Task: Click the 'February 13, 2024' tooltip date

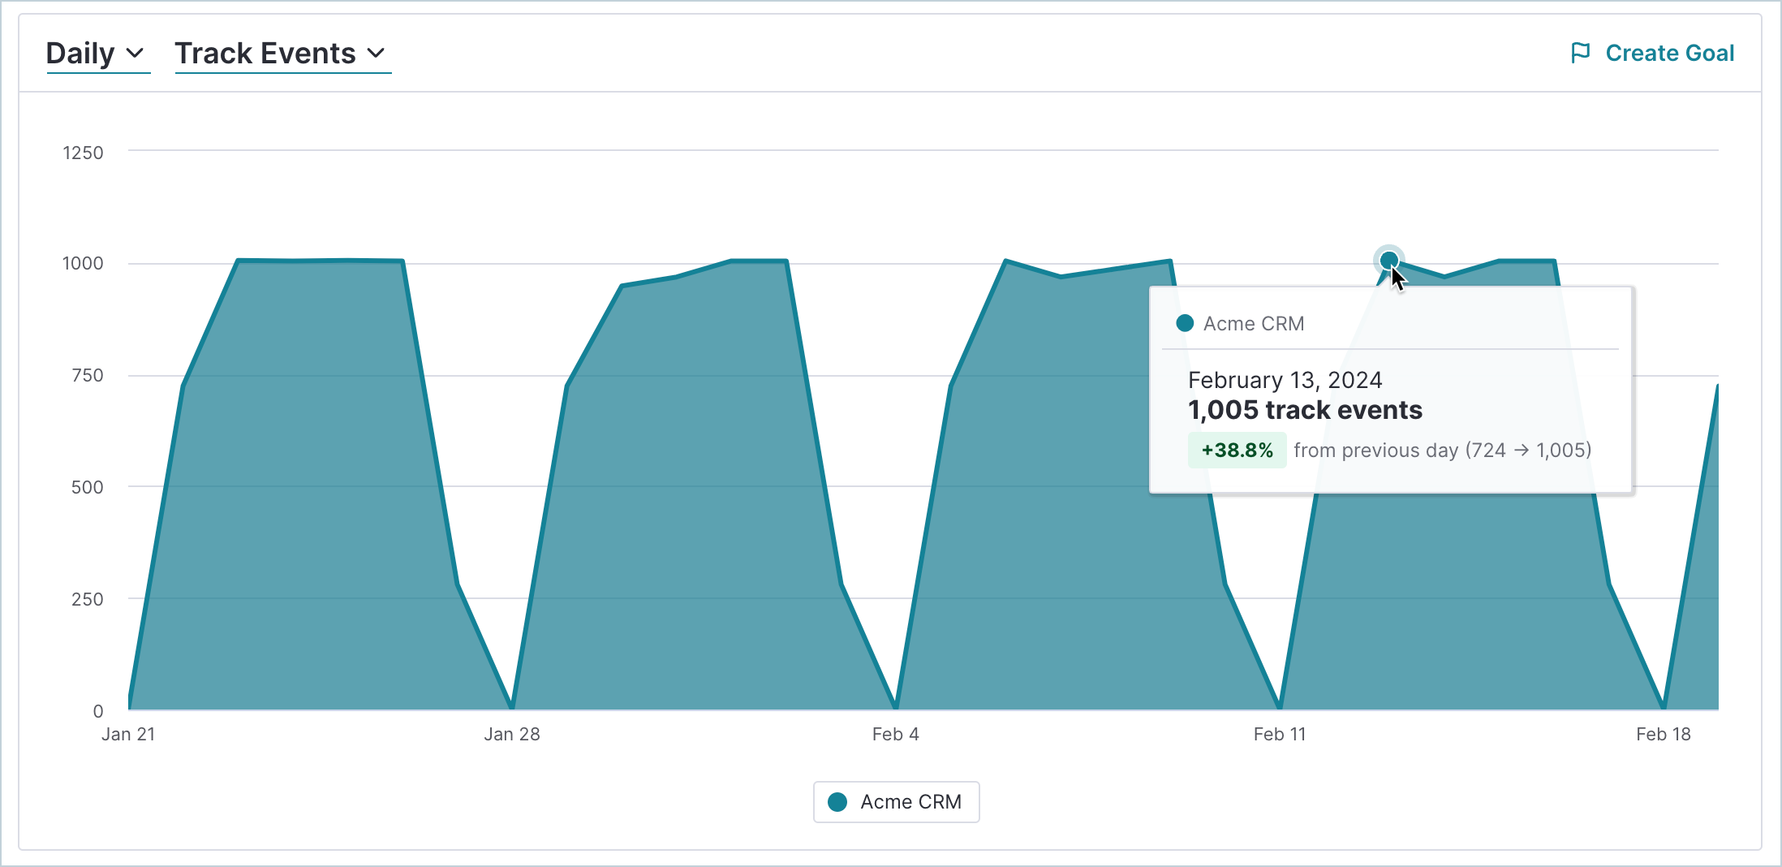Action: [1285, 380]
